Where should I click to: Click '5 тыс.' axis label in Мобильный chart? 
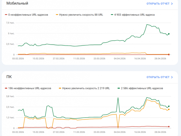[x=11, y=33]
